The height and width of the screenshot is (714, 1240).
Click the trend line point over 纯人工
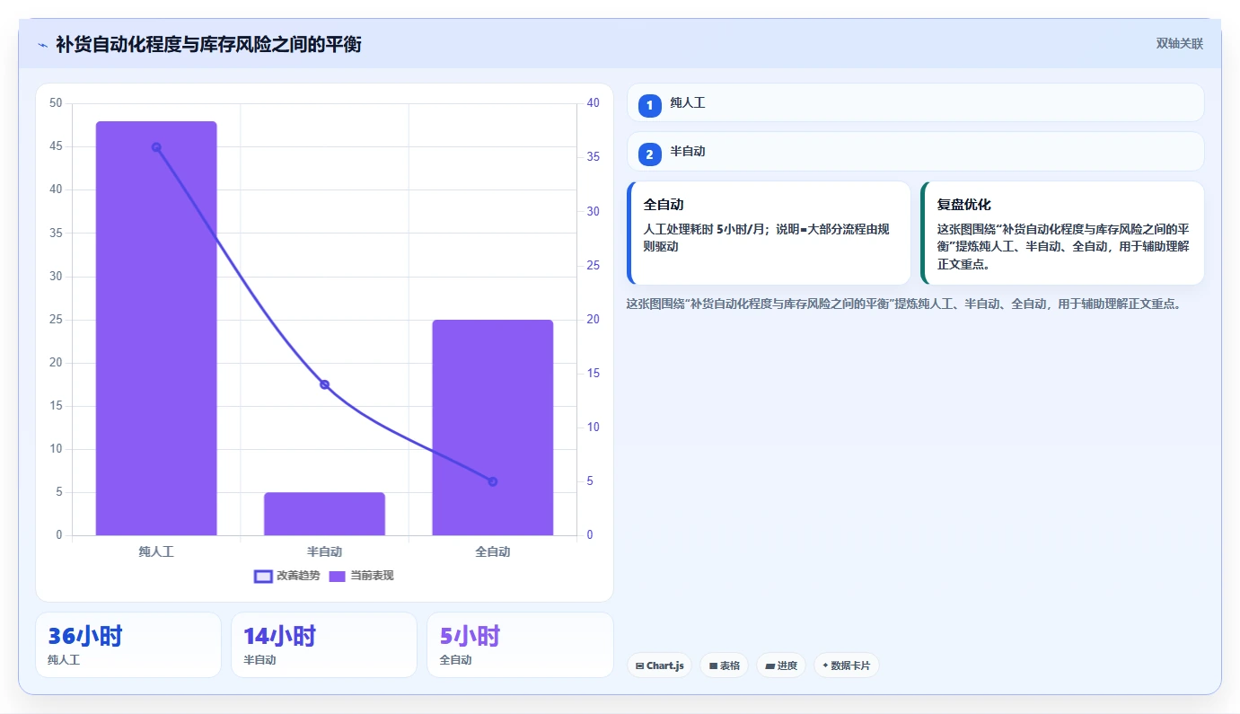pos(156,147)
